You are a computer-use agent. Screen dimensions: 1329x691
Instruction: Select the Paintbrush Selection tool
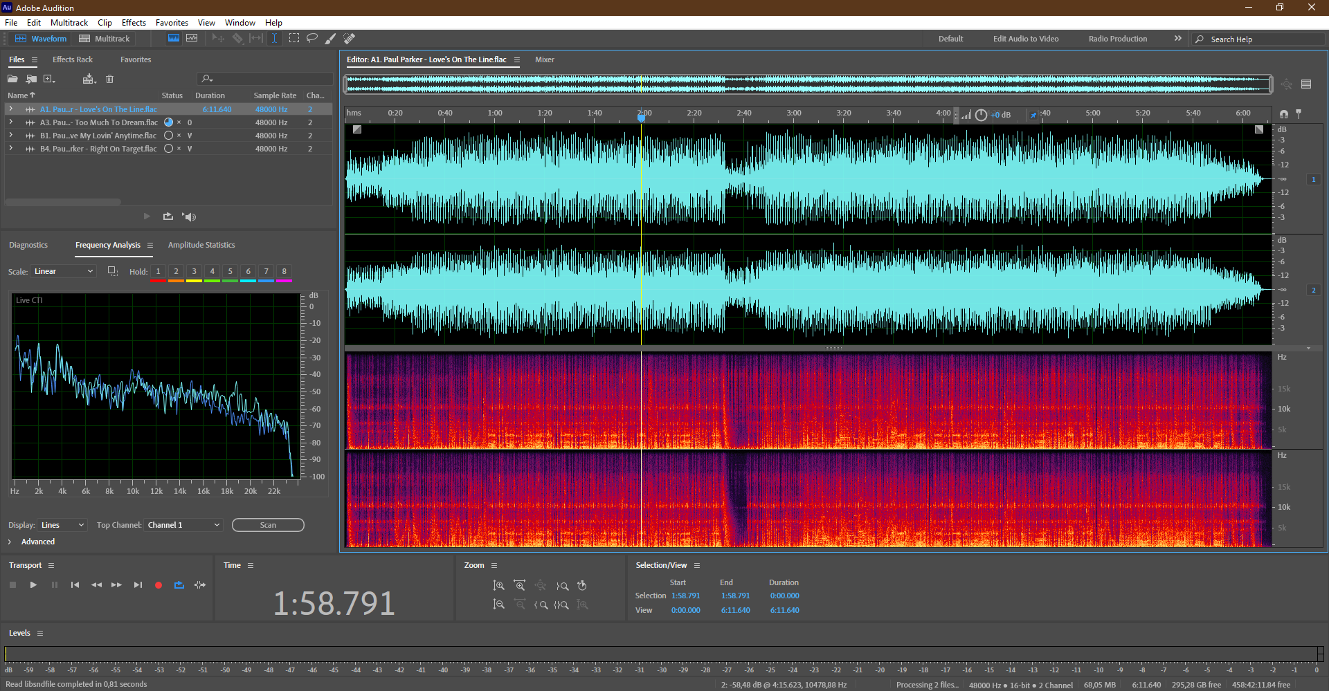(x=330, y=39)
